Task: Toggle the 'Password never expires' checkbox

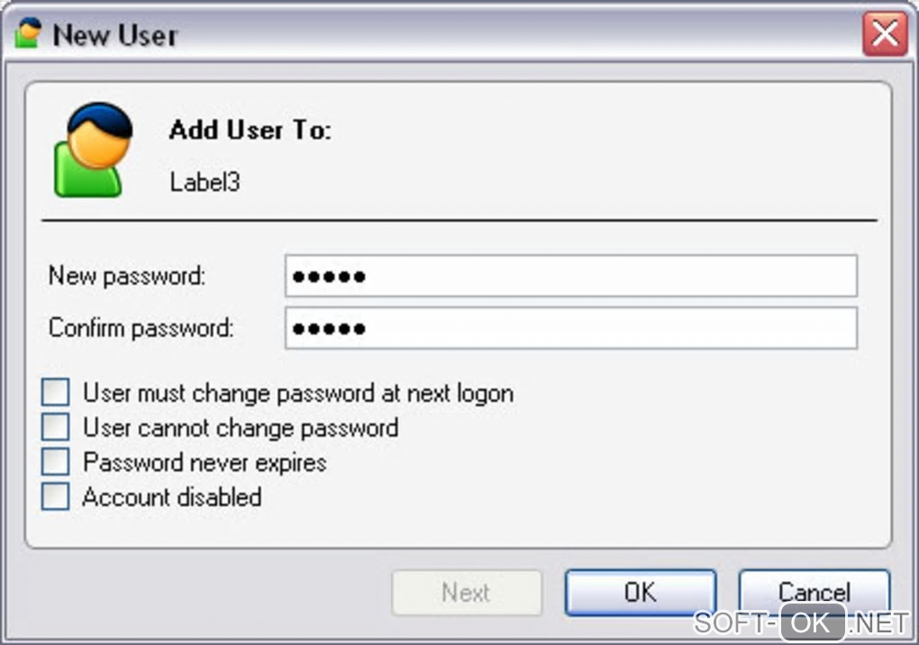Action: coord(55,462)
